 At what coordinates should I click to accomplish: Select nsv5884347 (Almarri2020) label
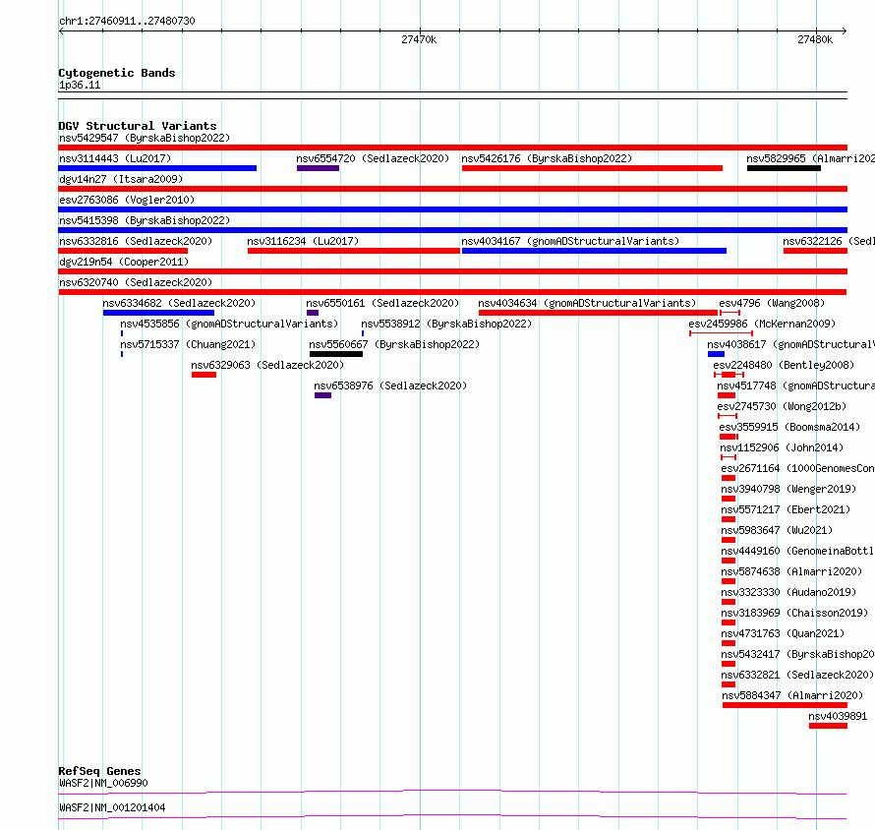pyautogui.click(x=792, y=695)
